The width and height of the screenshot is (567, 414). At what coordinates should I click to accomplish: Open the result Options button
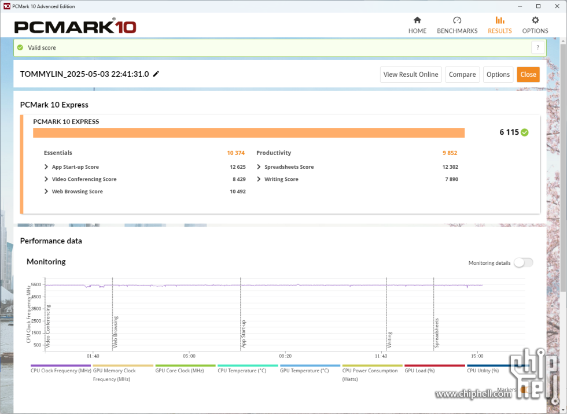pyautogui.click(x=498, y=75)
